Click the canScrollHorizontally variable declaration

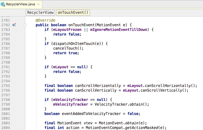98,86
